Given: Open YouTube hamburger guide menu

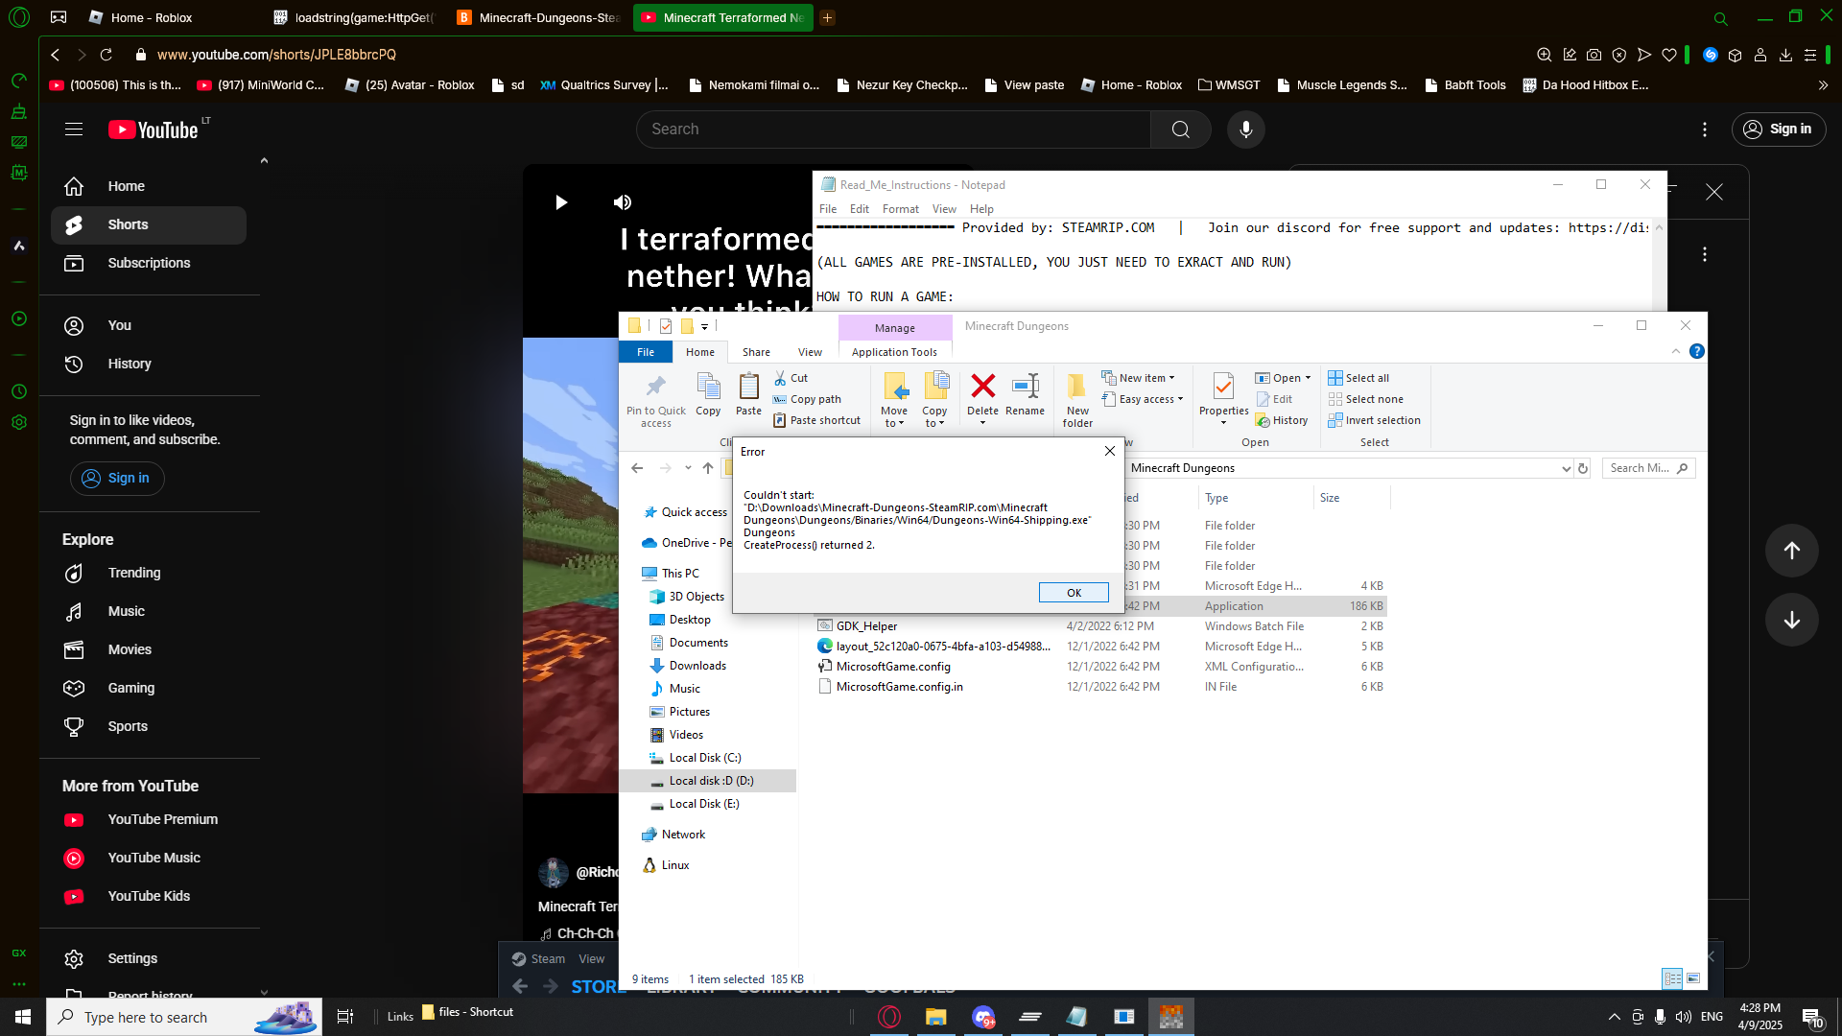Looking at the screenshot, I should (x=74, y=129).
